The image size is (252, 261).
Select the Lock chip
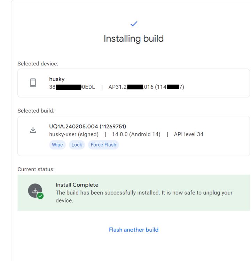point(77,145)
